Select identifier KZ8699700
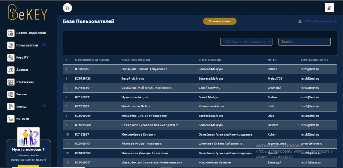The height and width of the screenshot is (168, 343). (x=83, y=125)
